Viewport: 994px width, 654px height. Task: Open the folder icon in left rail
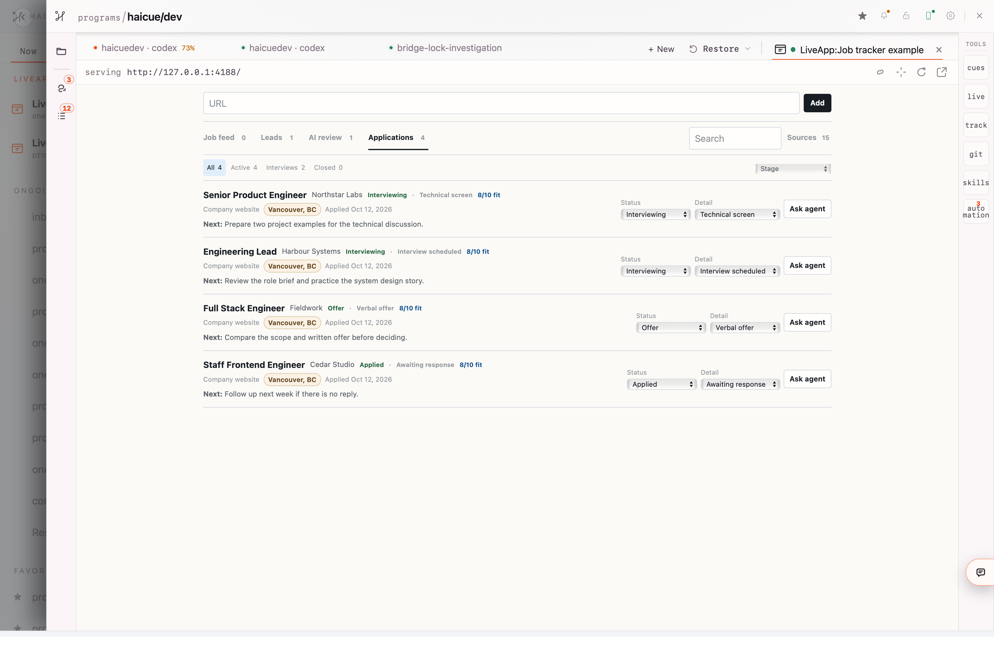61,51
